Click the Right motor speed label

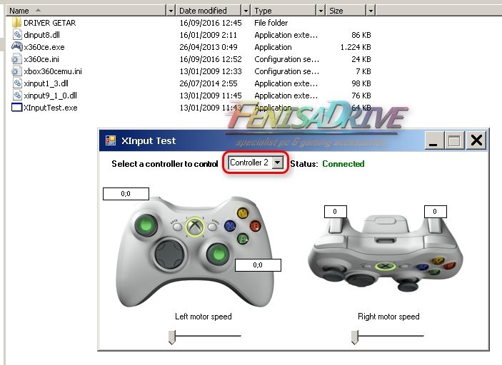[x=388, y=317]
